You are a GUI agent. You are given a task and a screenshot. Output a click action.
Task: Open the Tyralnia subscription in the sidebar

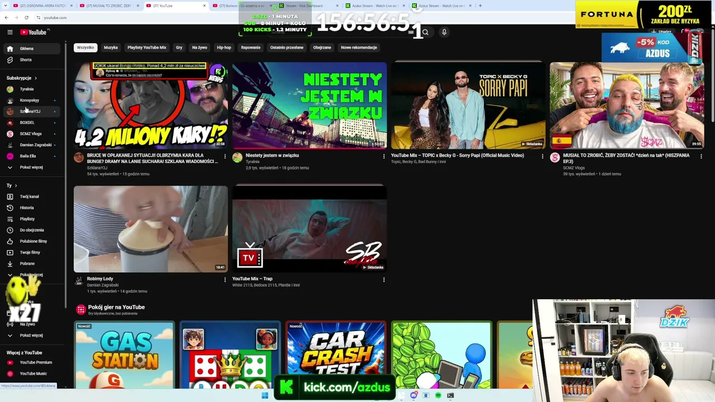point(32,89)
